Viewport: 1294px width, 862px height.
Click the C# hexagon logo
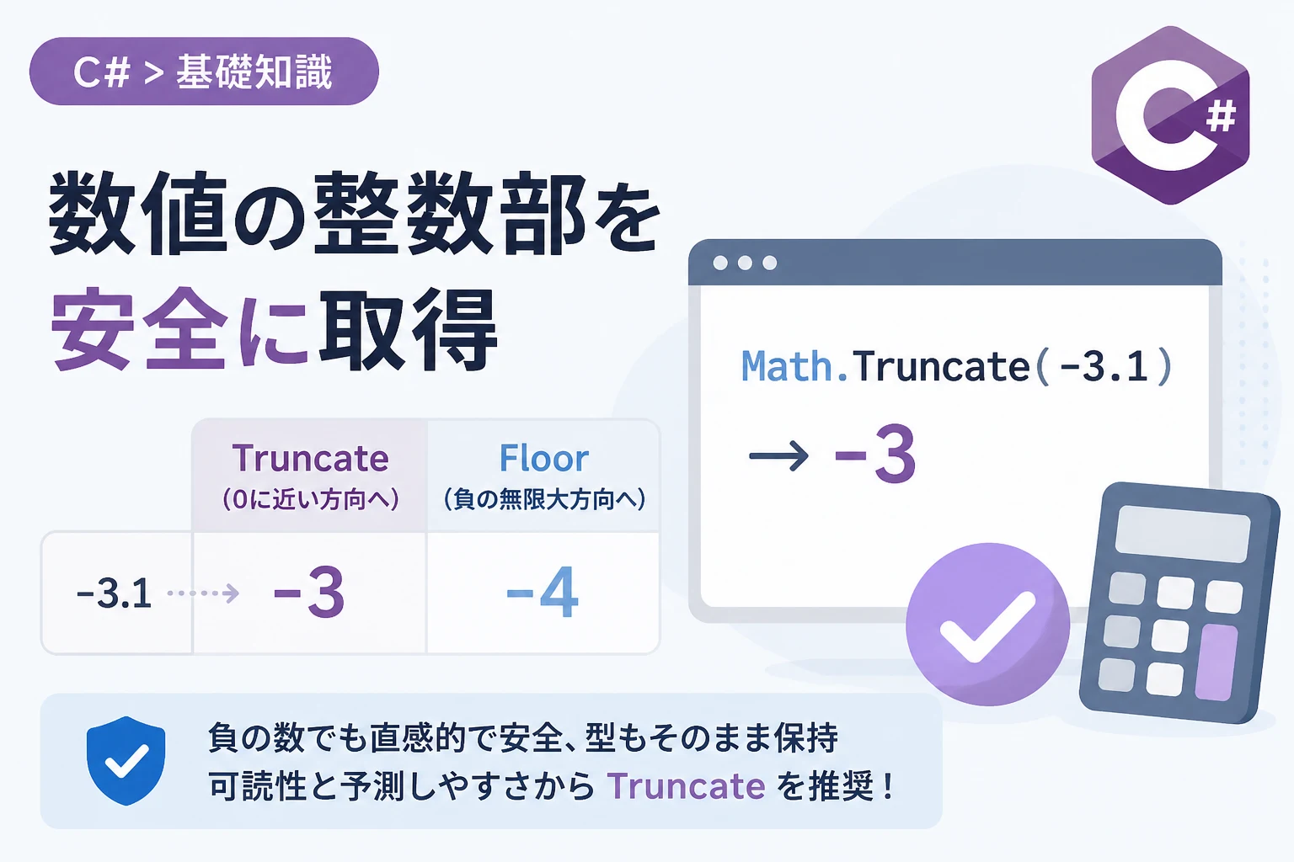[x=1170, y=115]
